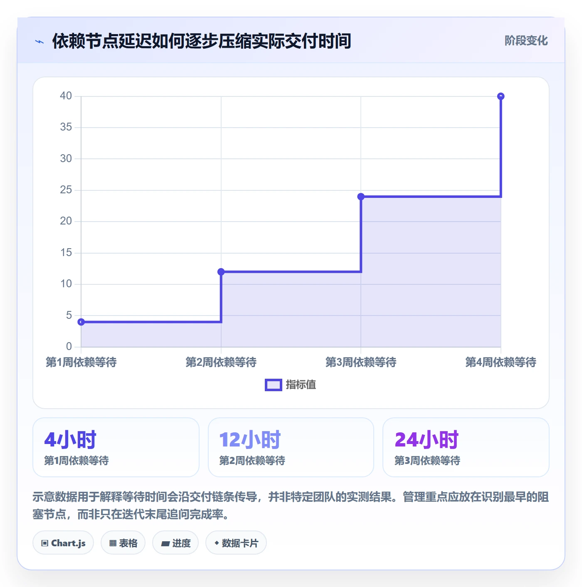Click the data point at value 12
The height and width of the screenshot is (587, 582).
pyautogui.click(x=221, y=272)
